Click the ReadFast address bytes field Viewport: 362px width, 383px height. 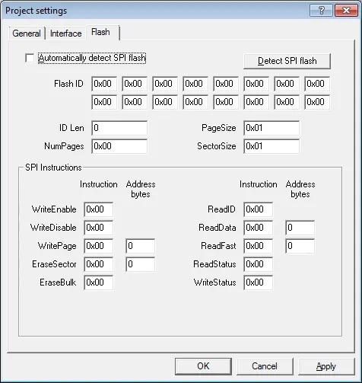tap(300, 246)
